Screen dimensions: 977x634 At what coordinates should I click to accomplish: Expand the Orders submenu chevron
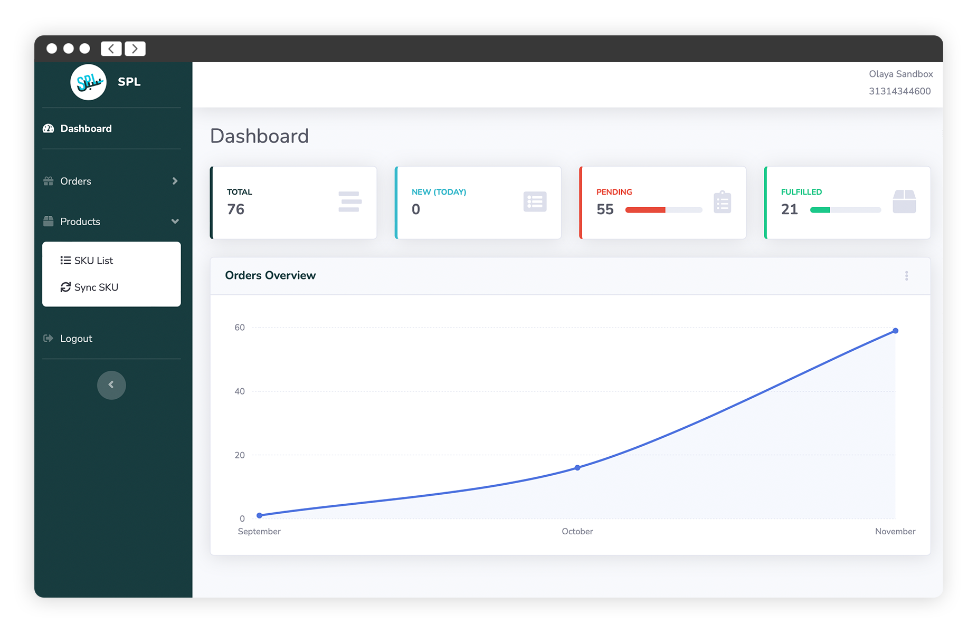pyautogui.click(x=175, y=181)
